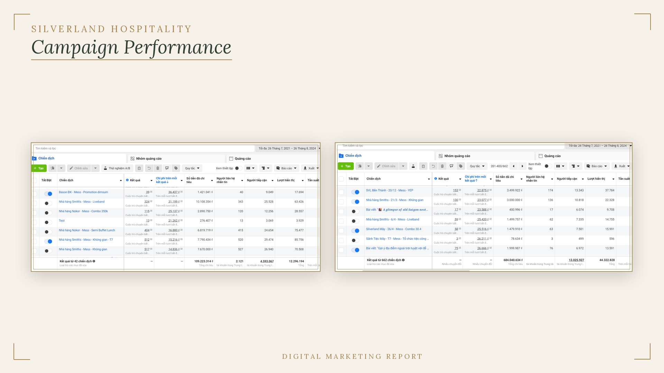Click the duplicate icon in left panel toolbar
The height and width of the screenshot is (373, 664).
(53, 168)
